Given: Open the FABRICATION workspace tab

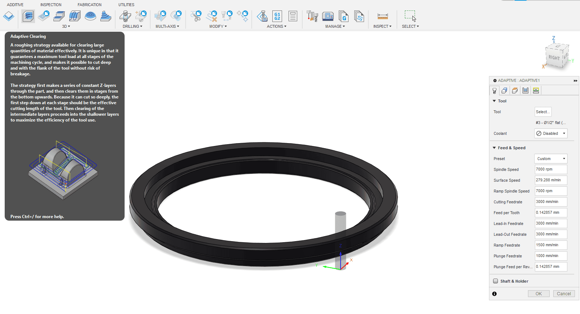Looking at the screenshot, I should [x=90, y=5].
